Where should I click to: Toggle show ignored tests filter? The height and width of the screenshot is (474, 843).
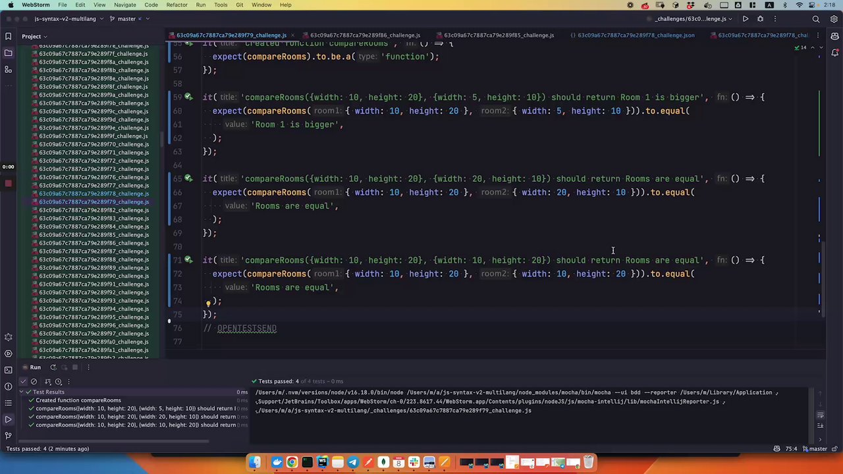[x=35, y=382]
